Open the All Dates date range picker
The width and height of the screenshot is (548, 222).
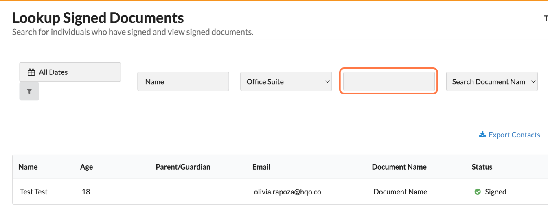click(70, 72)
